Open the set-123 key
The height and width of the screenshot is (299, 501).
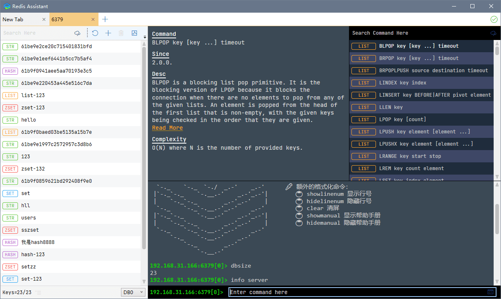point(70,279)
